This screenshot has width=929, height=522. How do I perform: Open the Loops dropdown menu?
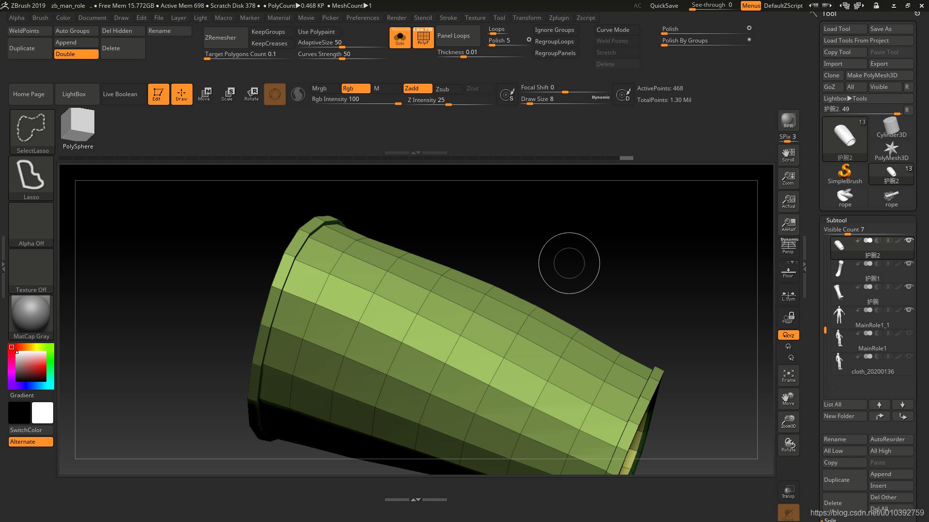[x=496, y=29]
